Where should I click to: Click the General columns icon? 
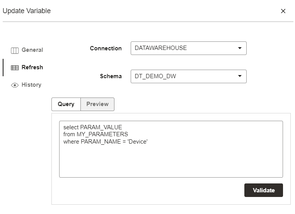tap(15, 50)
